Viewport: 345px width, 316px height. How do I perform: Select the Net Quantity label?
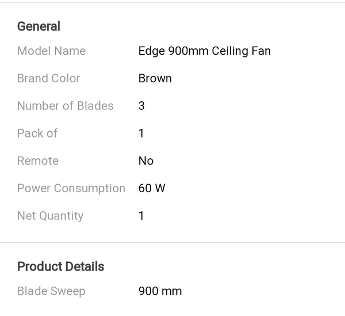click(50, 216)
